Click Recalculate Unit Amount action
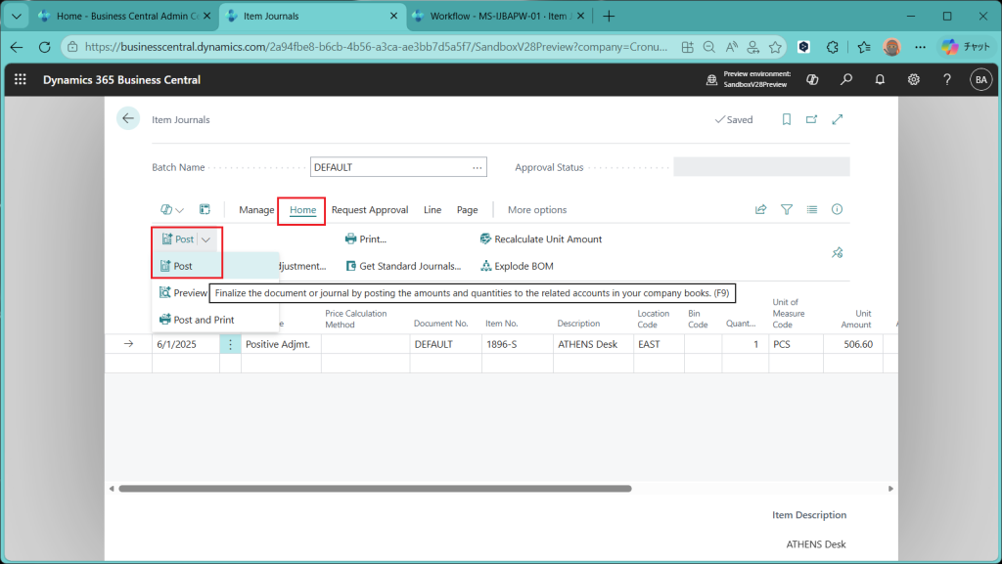Screen dimensions: 1002x564 coord(540,239)
